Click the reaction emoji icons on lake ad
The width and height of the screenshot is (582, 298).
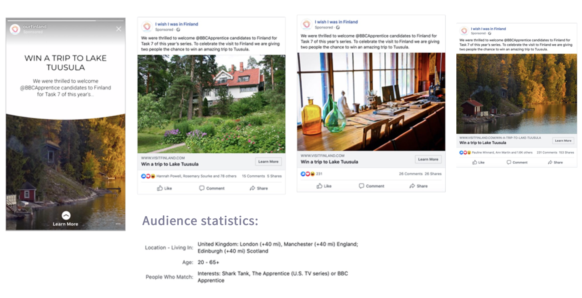click(465, 153)
